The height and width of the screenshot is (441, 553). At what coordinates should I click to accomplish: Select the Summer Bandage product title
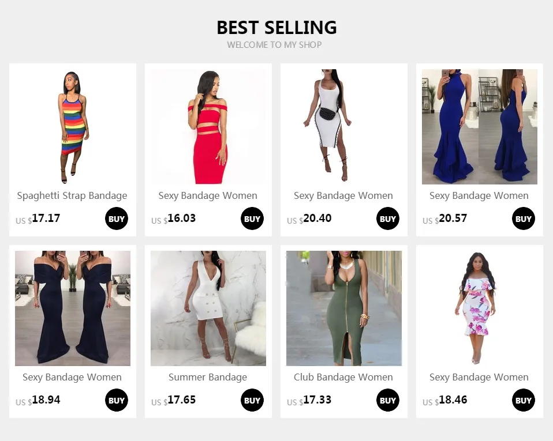208,377
